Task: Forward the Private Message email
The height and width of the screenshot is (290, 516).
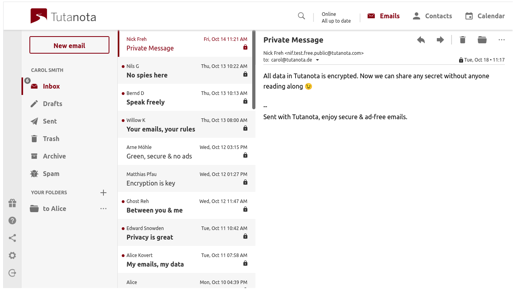Action: (440, 40)
